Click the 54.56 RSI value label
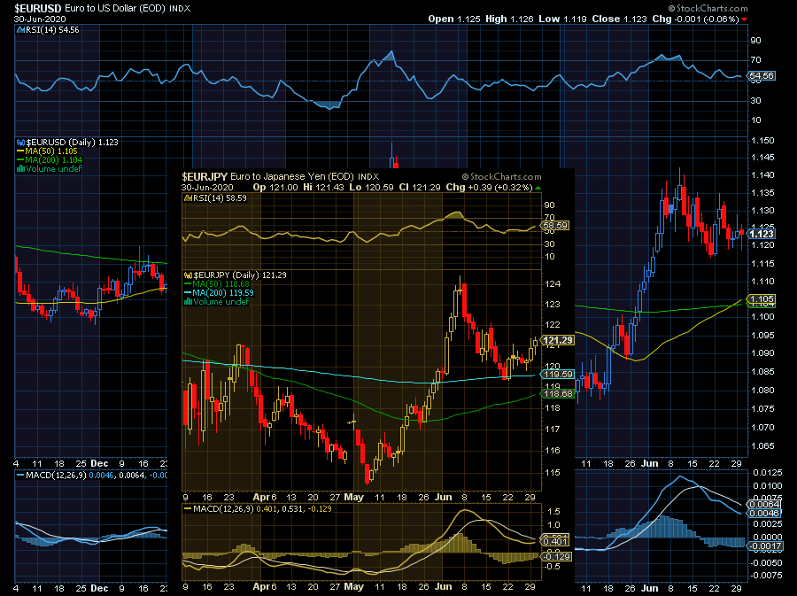Viewport: 797px width, 596px height. pos(762,75)
